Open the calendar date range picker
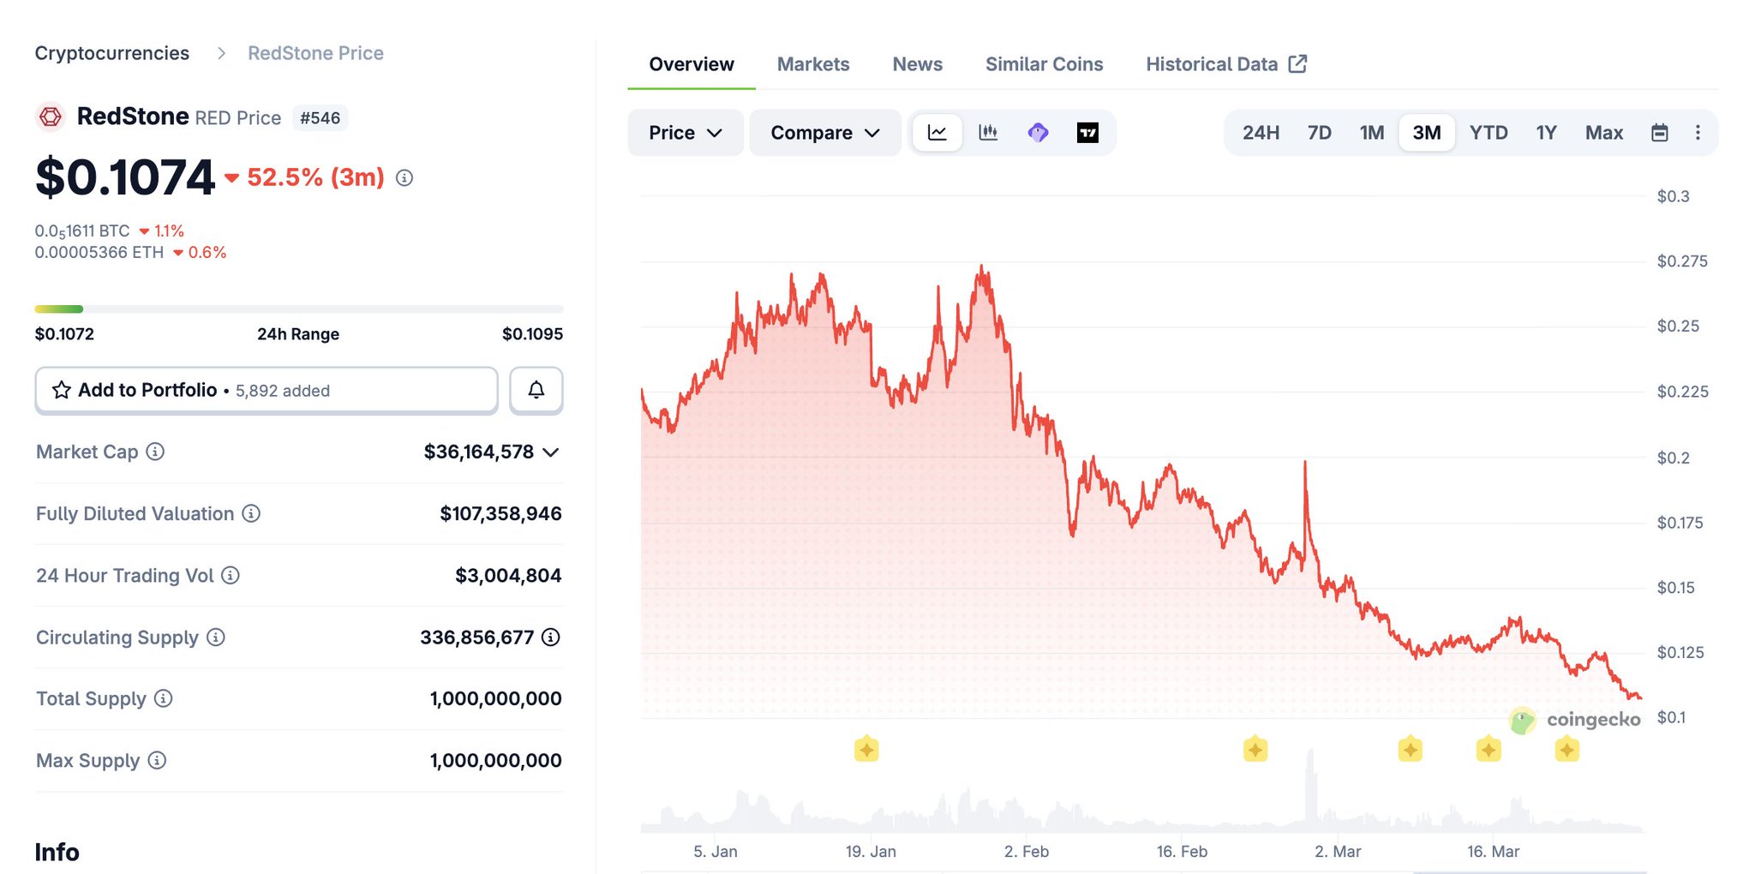Viewport: 1755px width, 874px height. point(1660,133)
